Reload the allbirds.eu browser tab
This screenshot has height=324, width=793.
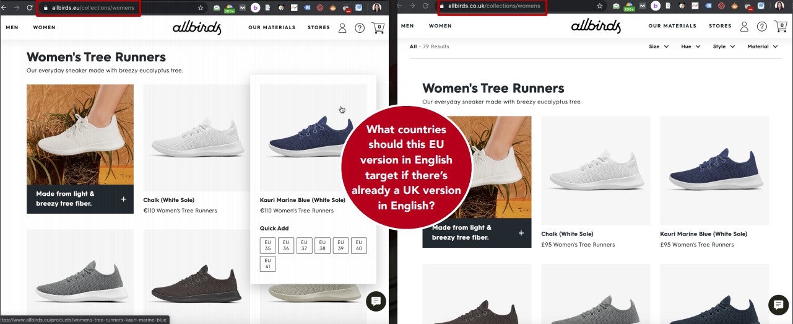[29, 7]
